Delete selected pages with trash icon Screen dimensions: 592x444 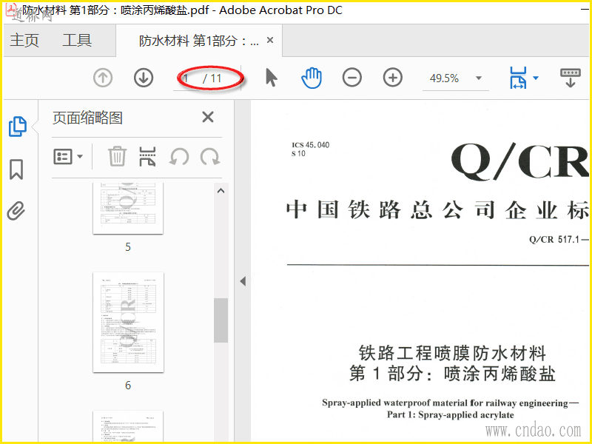(x=117, y=156)
